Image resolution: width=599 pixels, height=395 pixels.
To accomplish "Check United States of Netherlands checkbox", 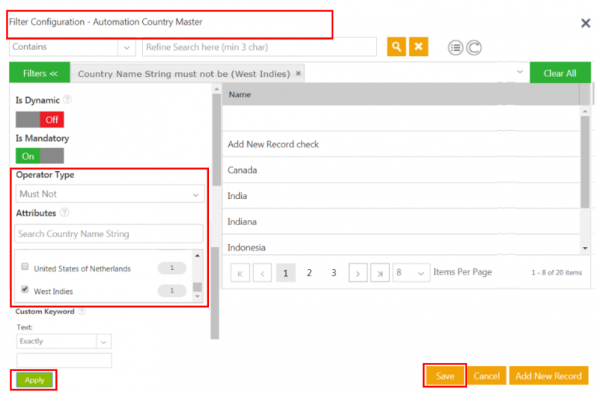I will tap(25, 268).
